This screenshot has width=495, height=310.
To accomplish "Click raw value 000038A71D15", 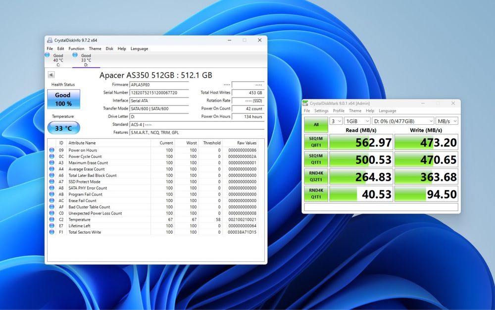I will [242, 232].
